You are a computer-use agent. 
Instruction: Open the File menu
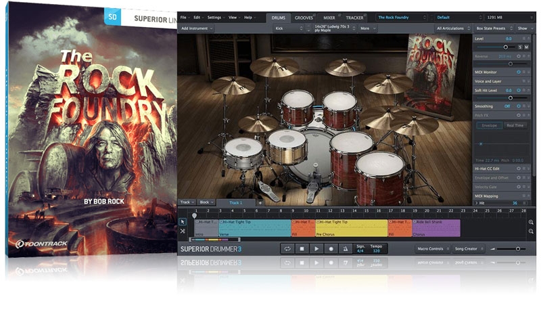click(x=185, y=18)
